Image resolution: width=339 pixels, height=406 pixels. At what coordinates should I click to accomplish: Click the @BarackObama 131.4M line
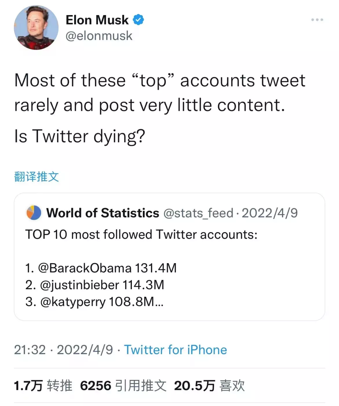pyautogui.click(x=101, y=268)
